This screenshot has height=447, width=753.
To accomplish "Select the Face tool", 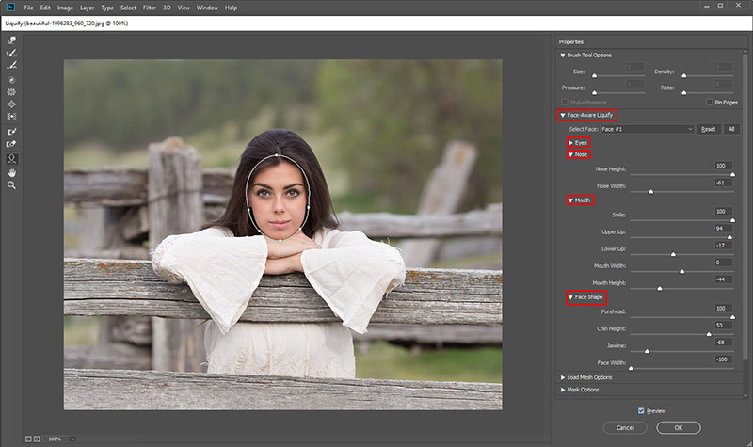I will click(x=12, y=158).
